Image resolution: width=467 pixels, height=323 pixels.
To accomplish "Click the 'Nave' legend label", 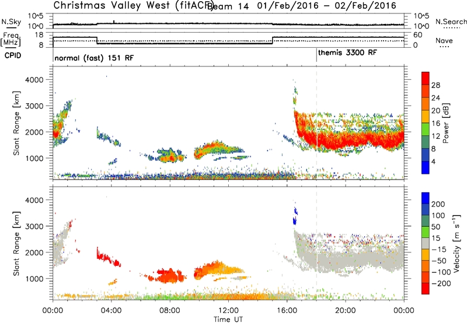I will (444, 40).
